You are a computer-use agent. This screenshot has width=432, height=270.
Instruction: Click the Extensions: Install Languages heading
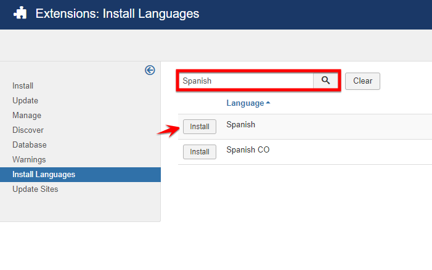[x=117, y=14]
